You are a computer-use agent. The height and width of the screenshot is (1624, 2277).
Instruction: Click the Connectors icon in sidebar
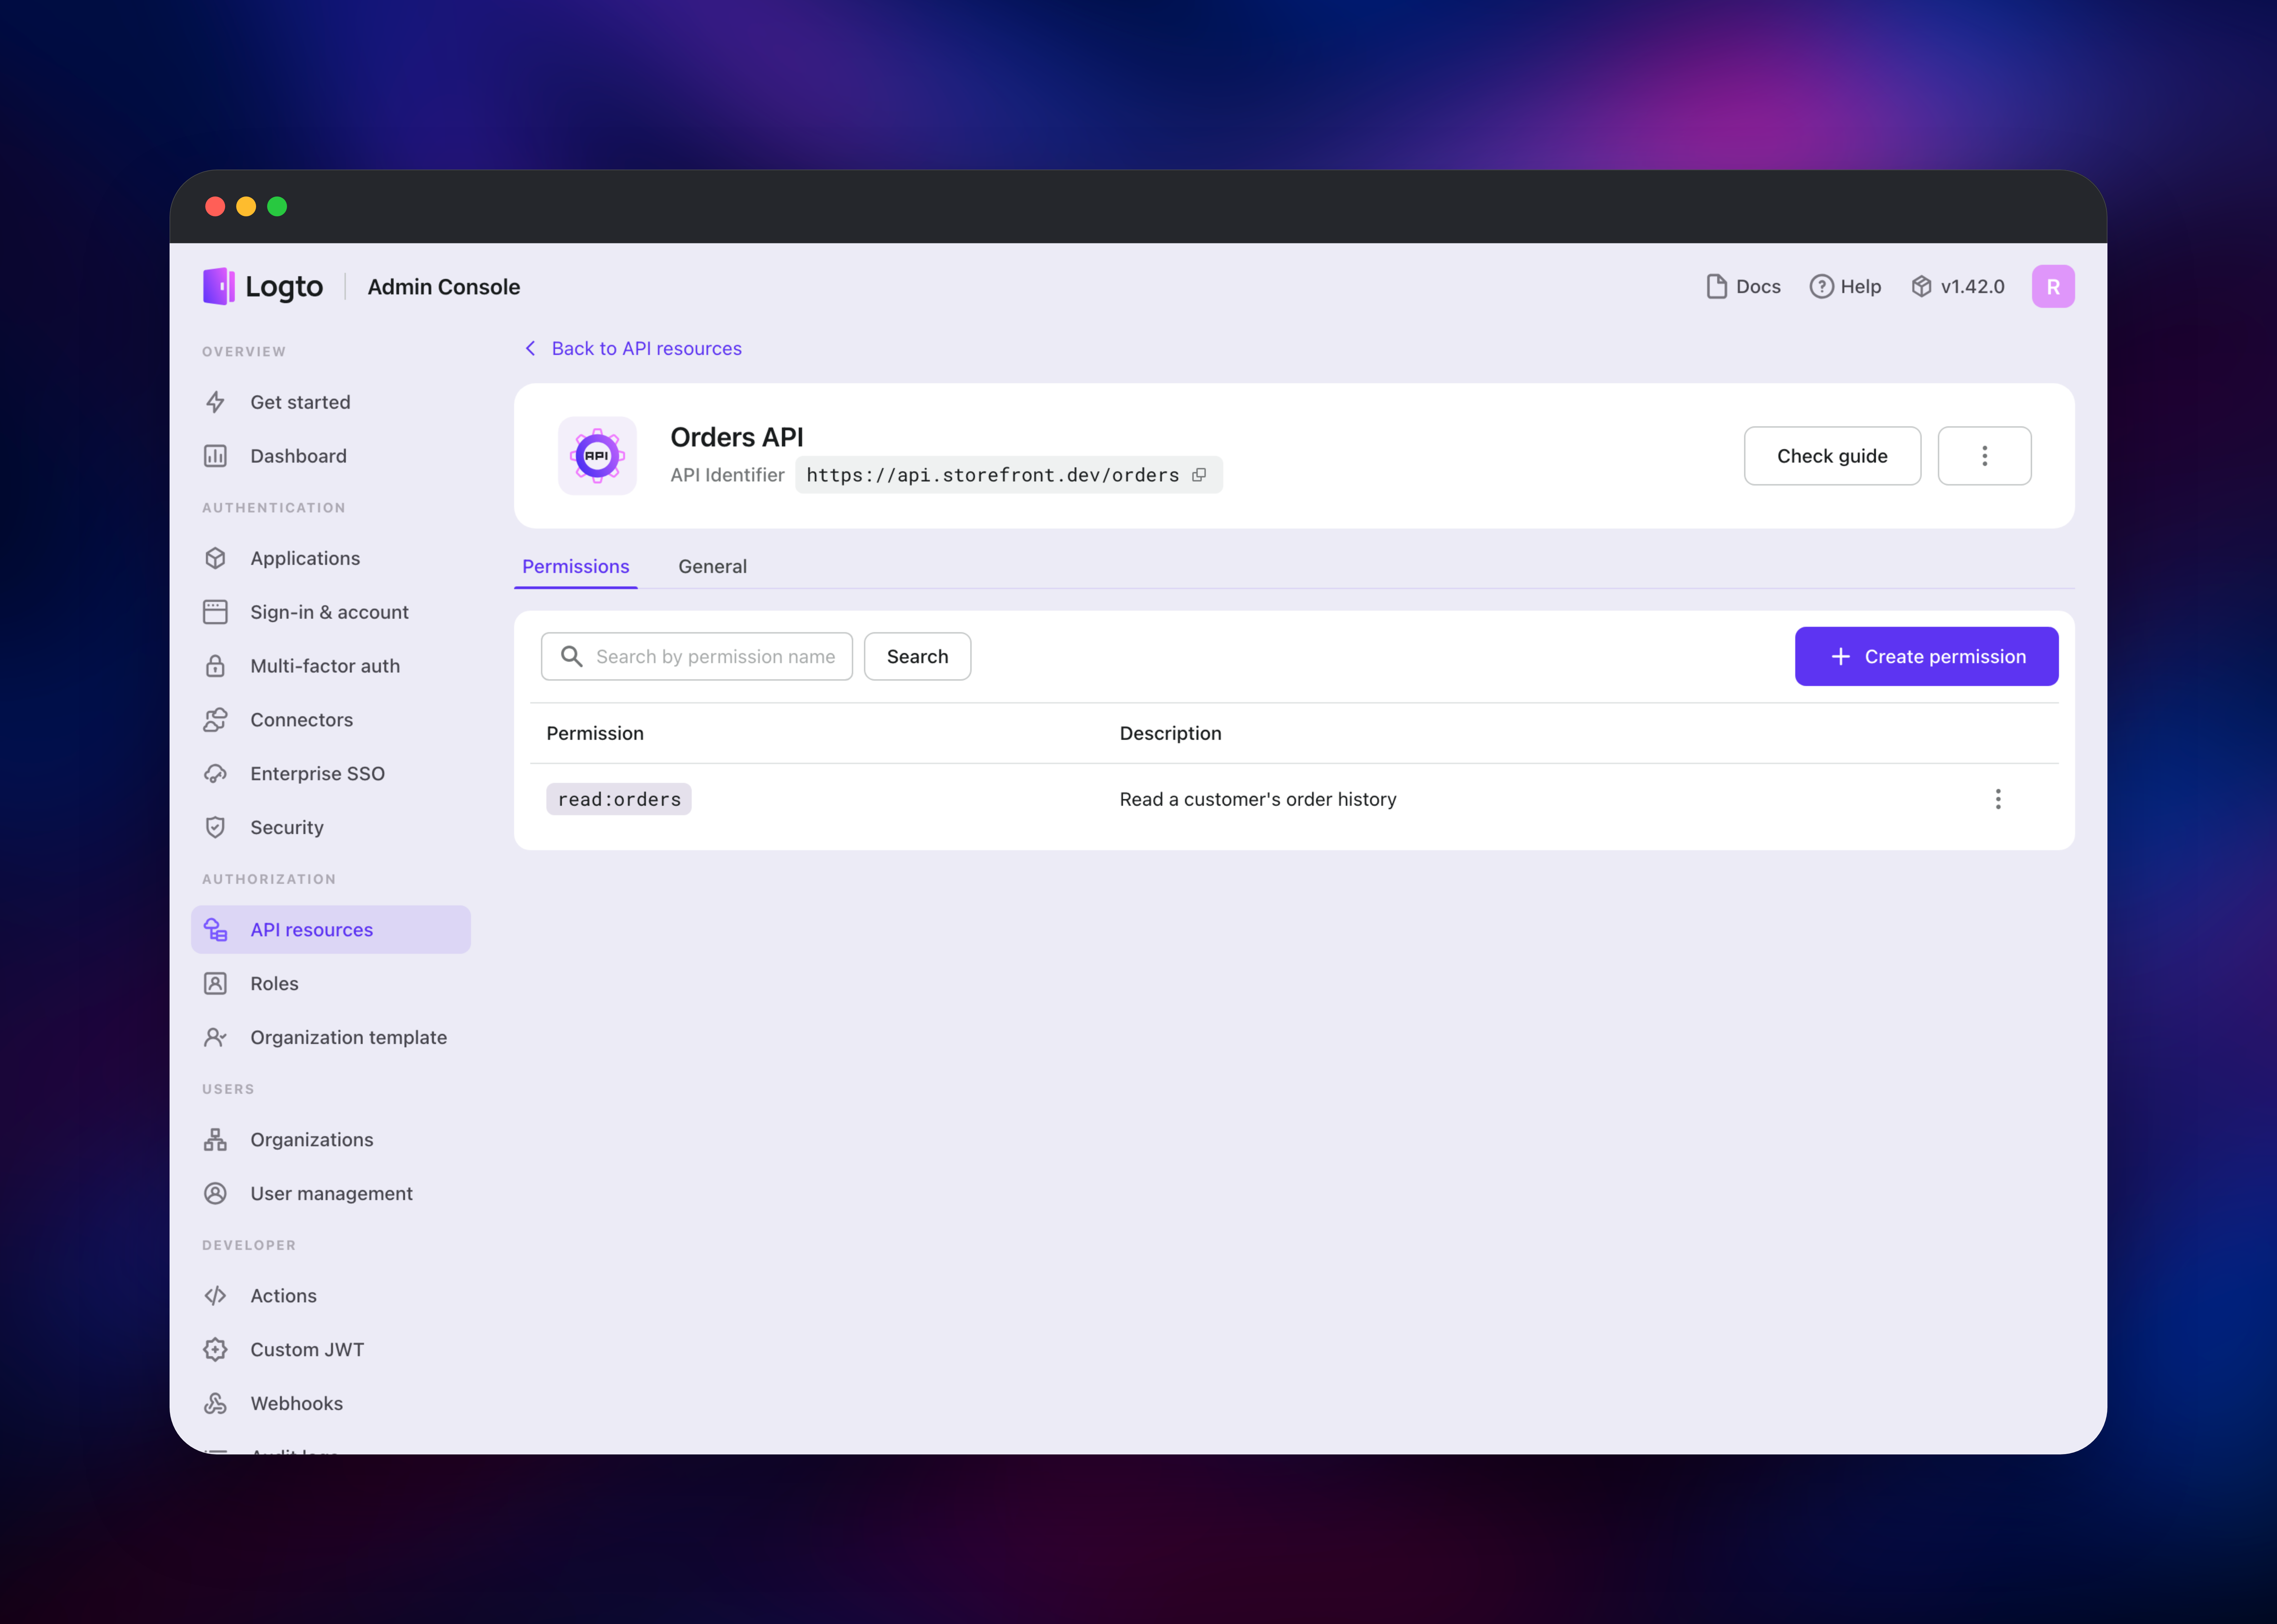pyautogui.click(x=215, y=720)
